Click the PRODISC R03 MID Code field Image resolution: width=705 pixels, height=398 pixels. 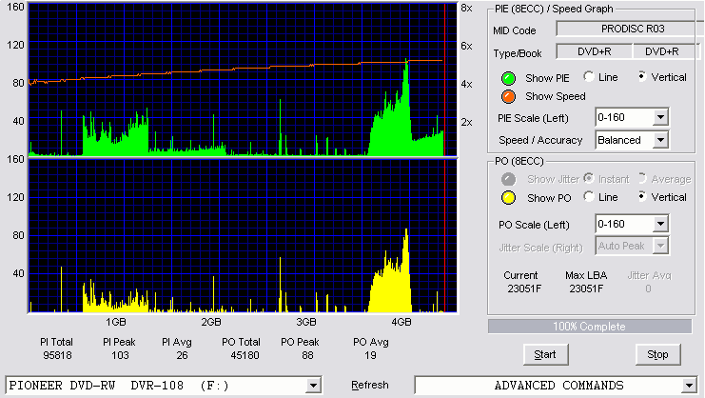630,29
